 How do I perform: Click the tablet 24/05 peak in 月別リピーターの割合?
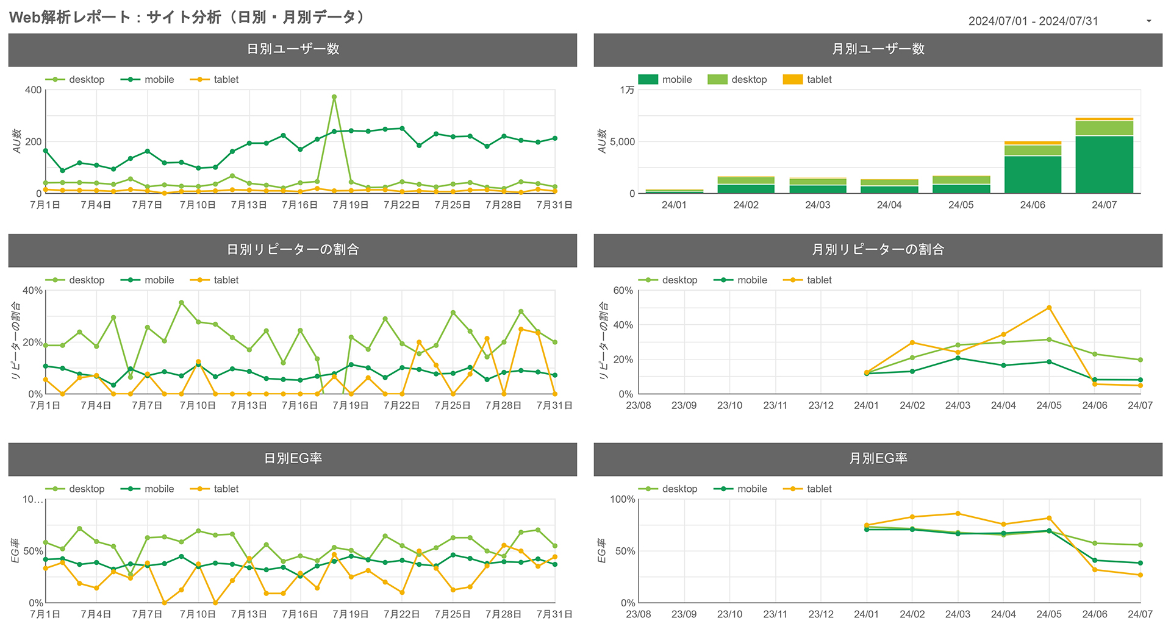[x=1049, y=308]
